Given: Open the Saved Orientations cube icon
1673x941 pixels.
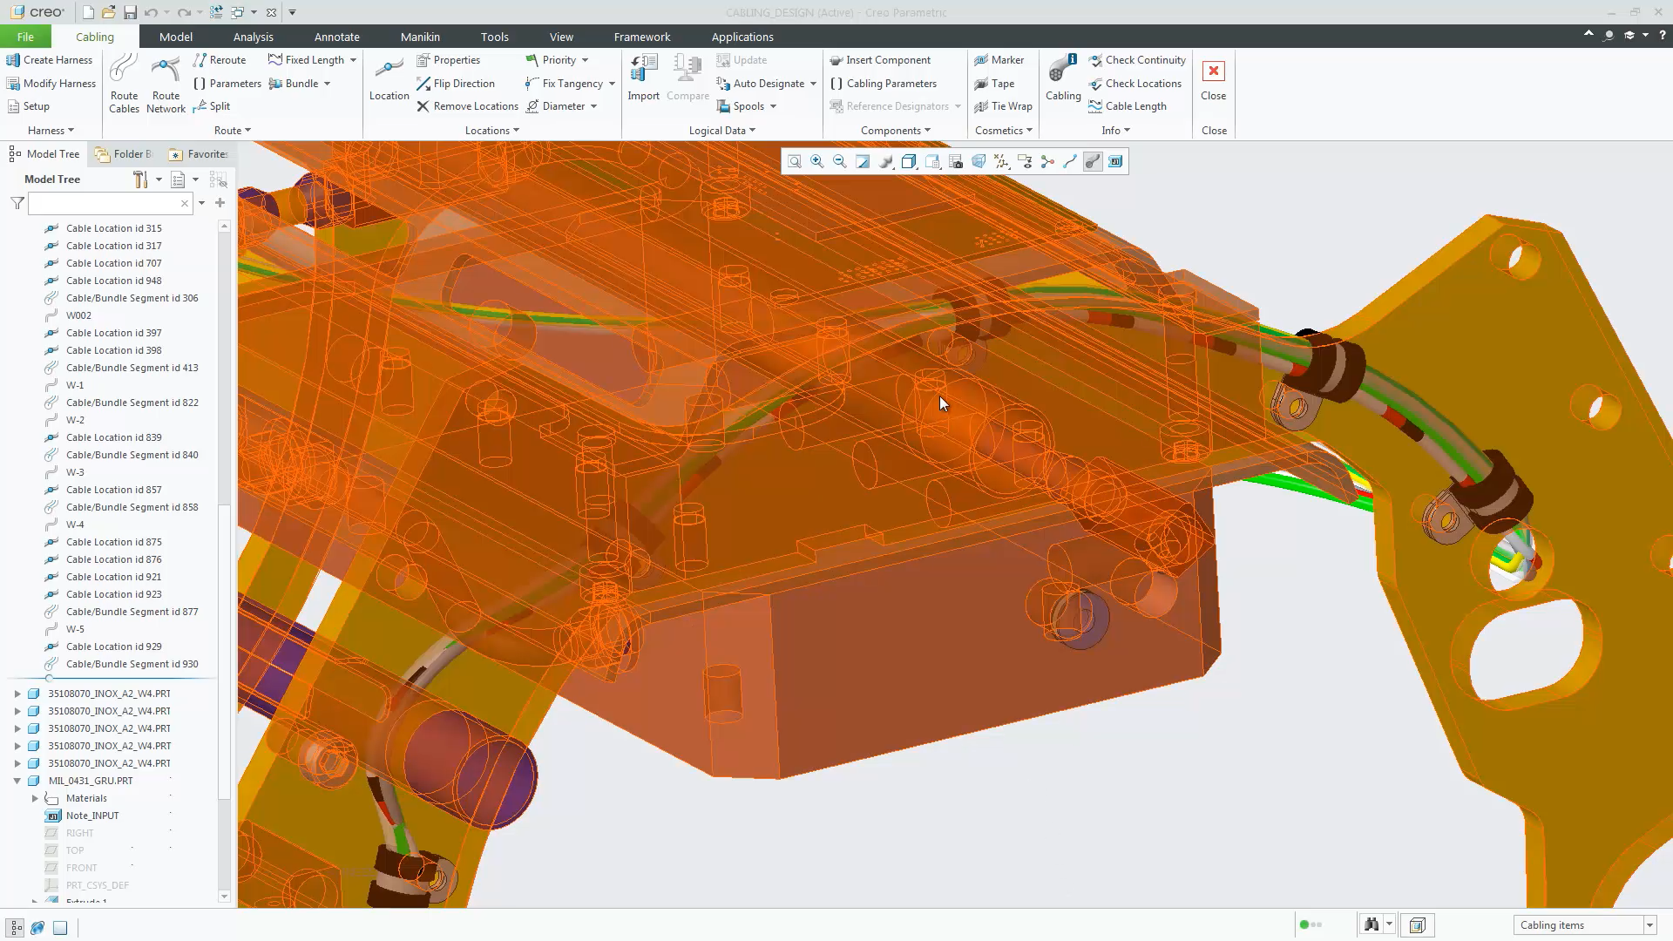Looking at the screenshot, I should 932,161.
